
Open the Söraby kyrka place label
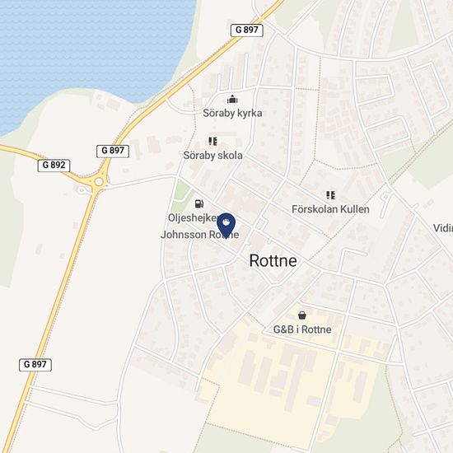(232, 113)
